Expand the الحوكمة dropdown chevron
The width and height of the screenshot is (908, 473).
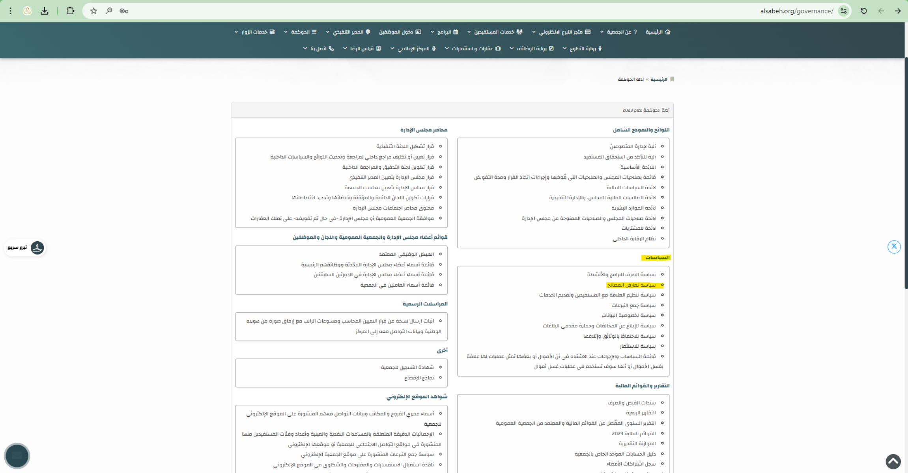point(286,32)
